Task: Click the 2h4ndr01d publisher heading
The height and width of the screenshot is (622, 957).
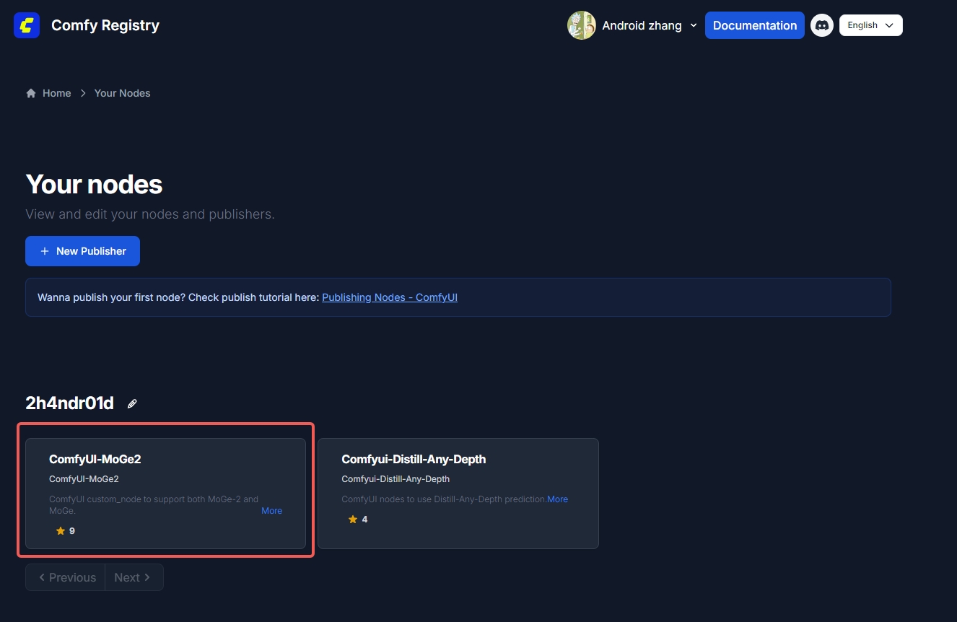Action: [x=69, y=403]
